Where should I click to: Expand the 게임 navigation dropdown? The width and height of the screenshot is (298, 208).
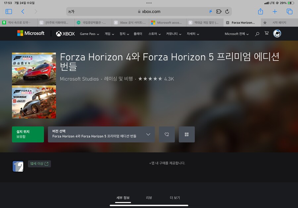(x=109, y=33)
